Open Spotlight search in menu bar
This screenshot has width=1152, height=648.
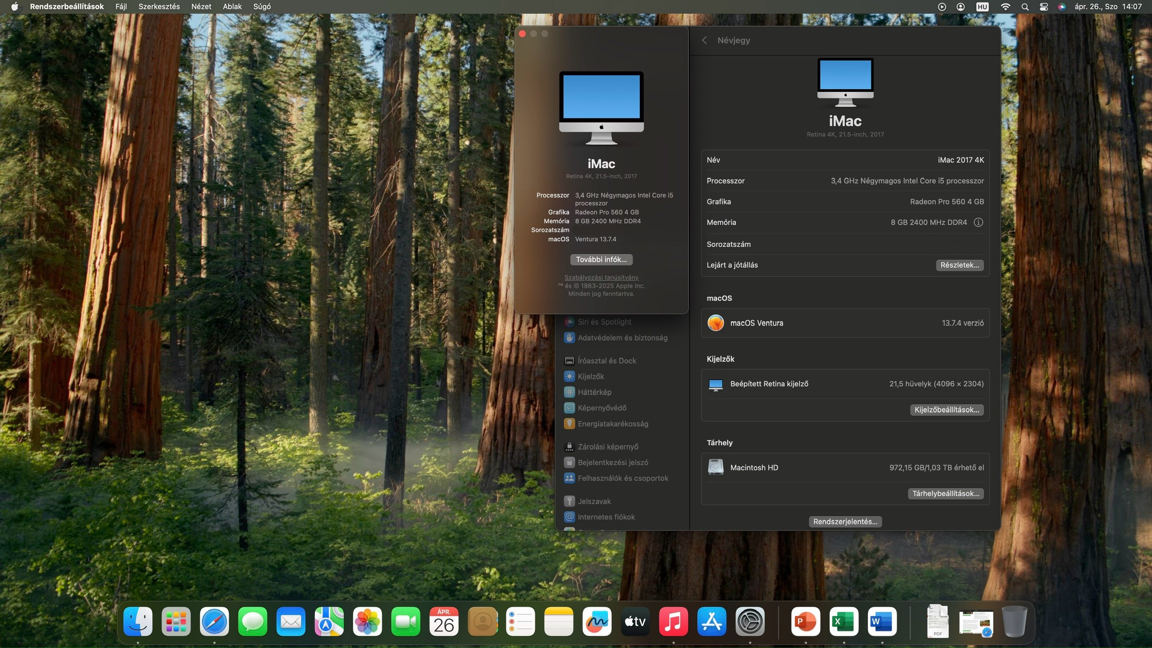tap(1025, 6)
